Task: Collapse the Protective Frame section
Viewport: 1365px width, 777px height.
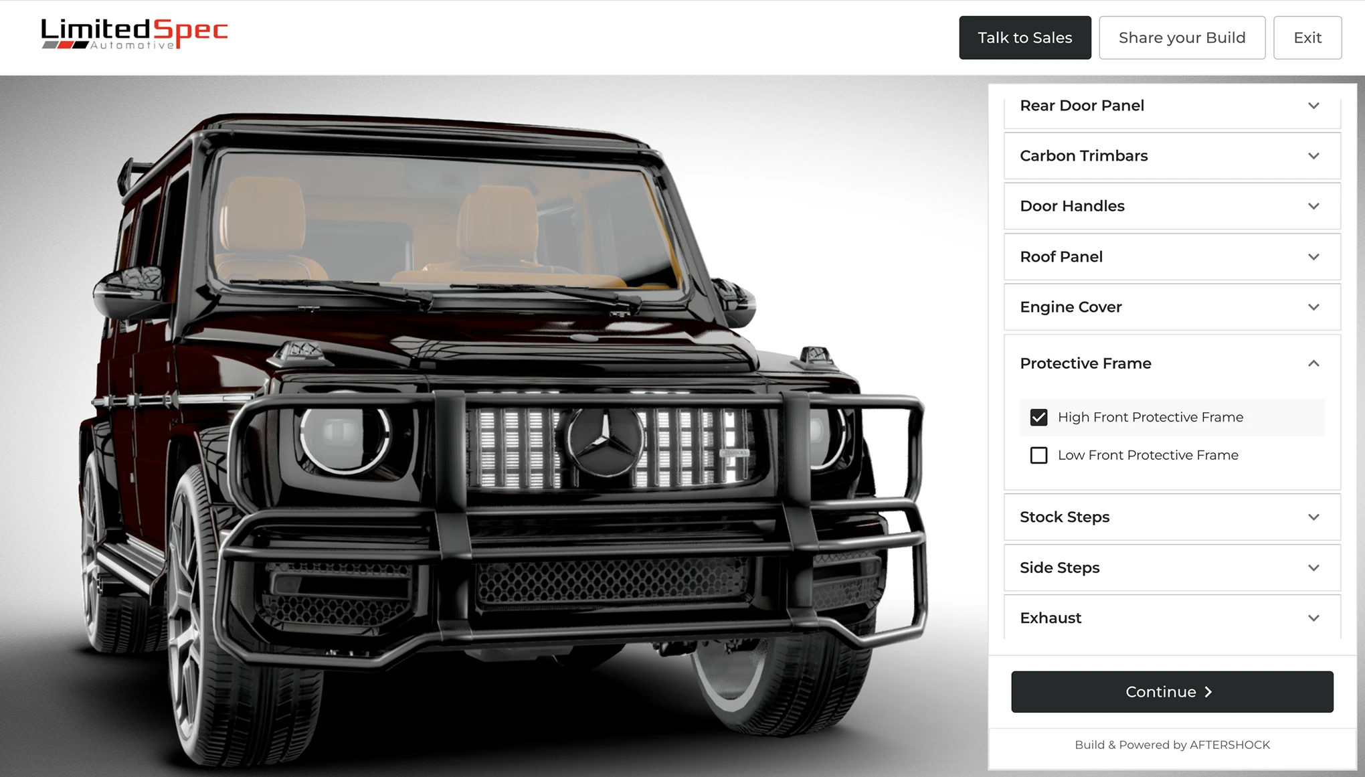Action: pyautogui.click(x=1172, y=363)
